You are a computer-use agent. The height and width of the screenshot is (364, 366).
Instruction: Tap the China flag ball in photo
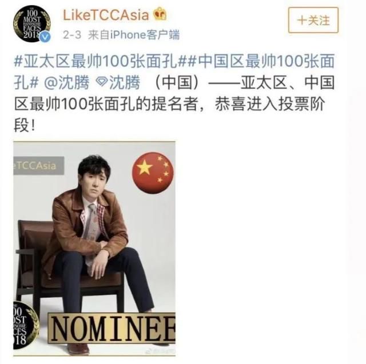[153, 173]
